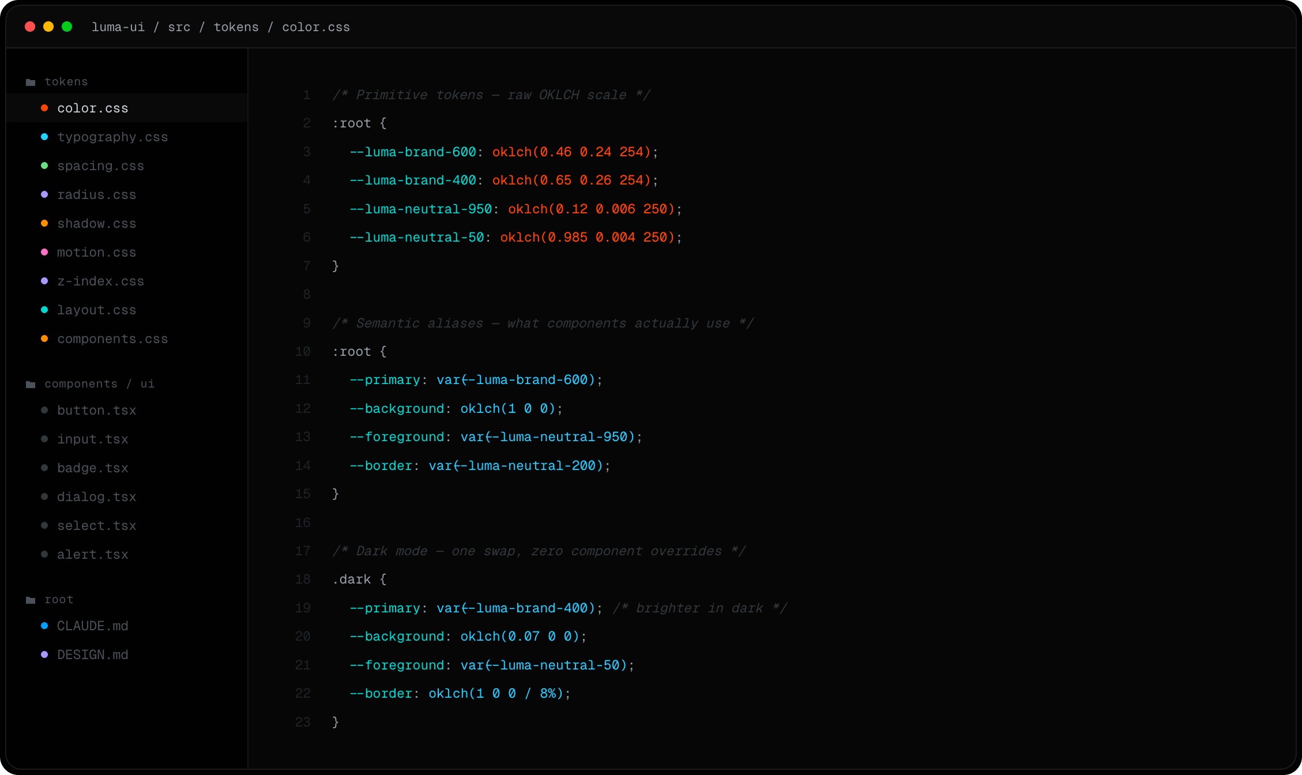Open select.tsx component file

click(x=127, y=525)
